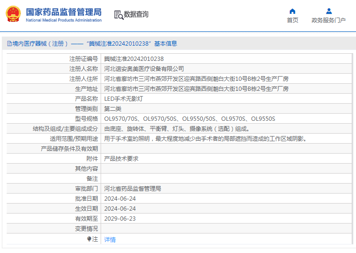Viewport: 356px width, 253px height.
Task: Click the 注册人住所 address value
Action: pyautogui.click(x=197, y=79)
